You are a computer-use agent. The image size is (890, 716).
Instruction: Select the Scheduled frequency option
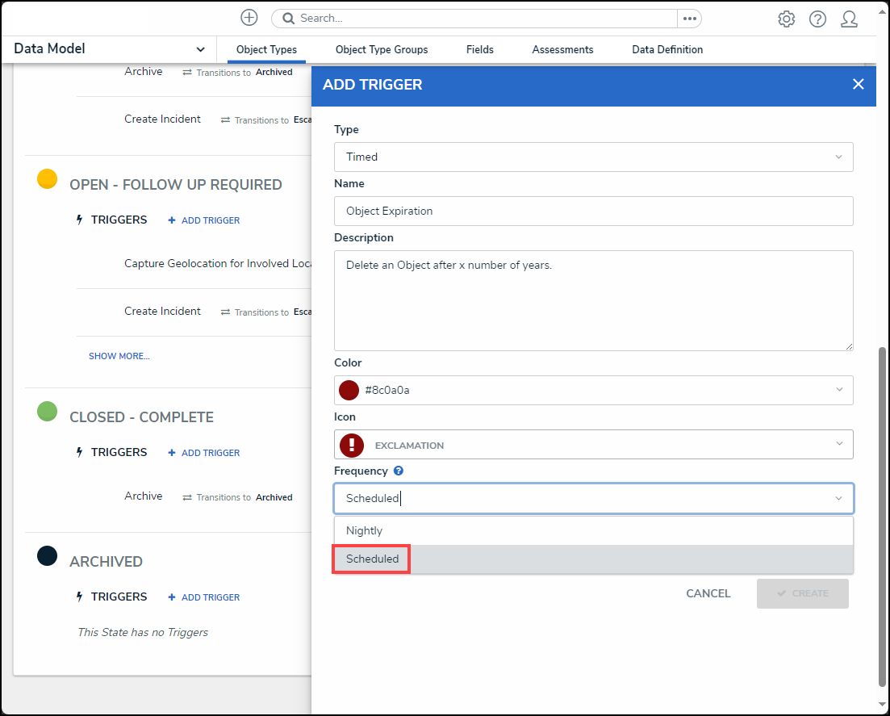[373, 559]
